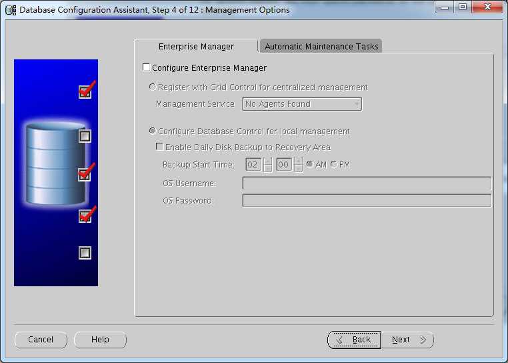Increase the backup minutes with up arrow
508x363 pixels.
coord(299,161)
